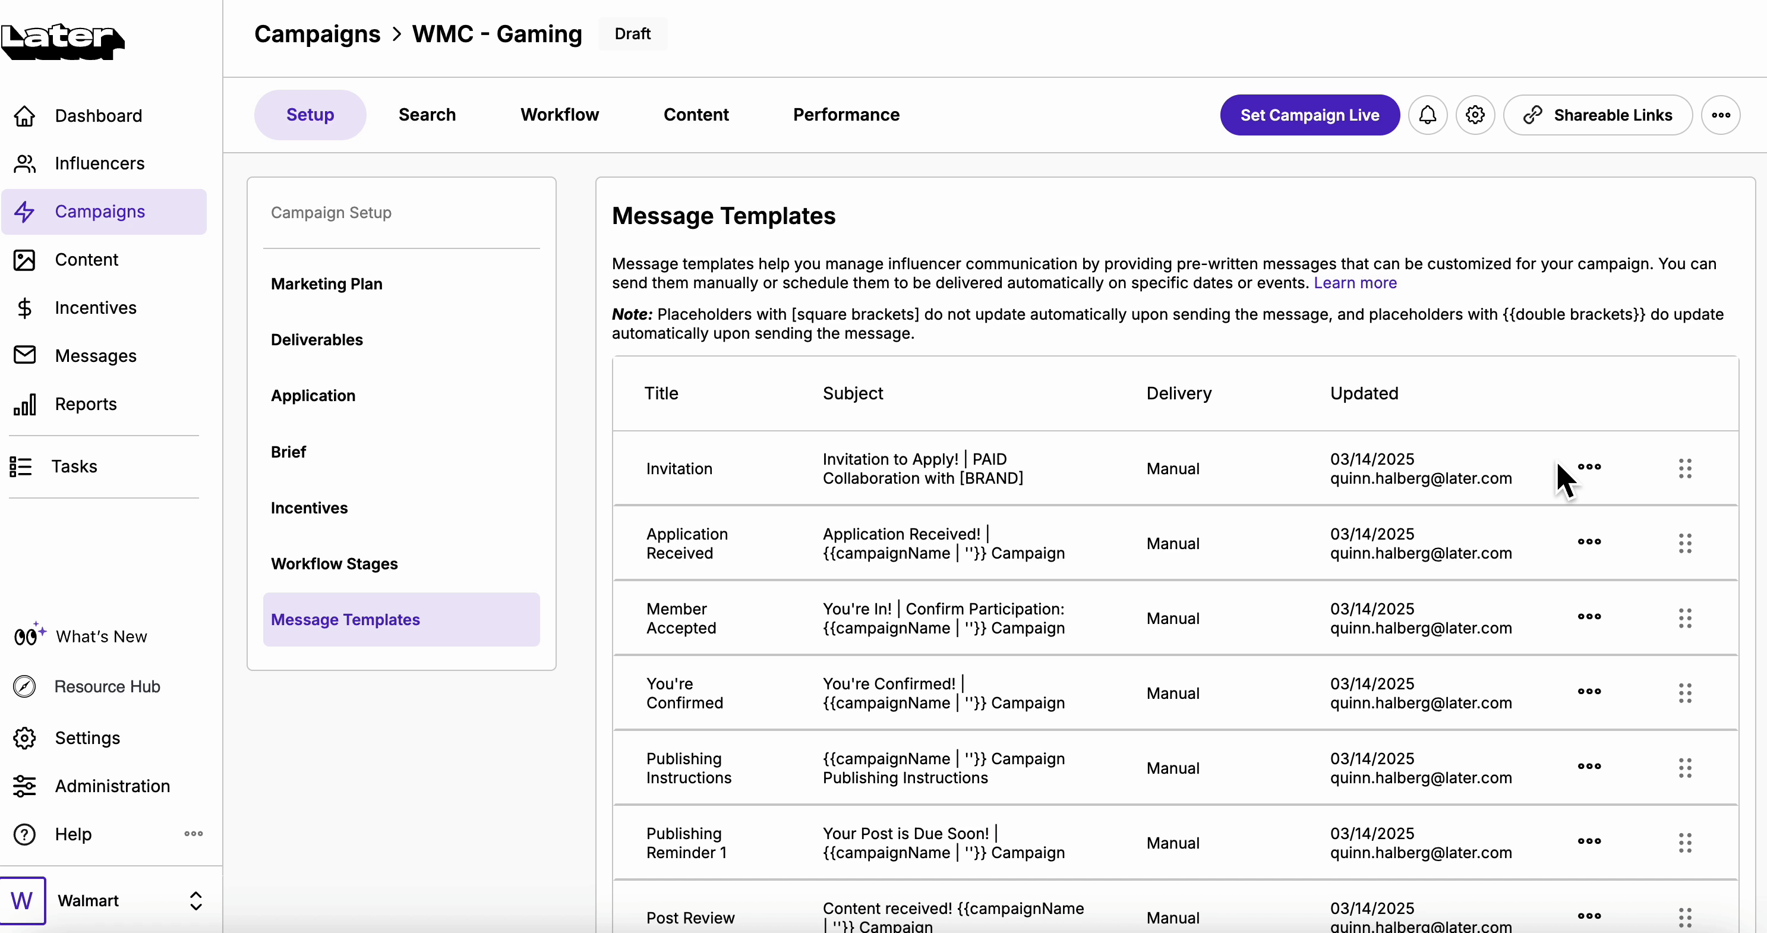Open Dashboard home icon in sidebar
The height and width of the screenshot is (933, 1767).
point(25,116)
